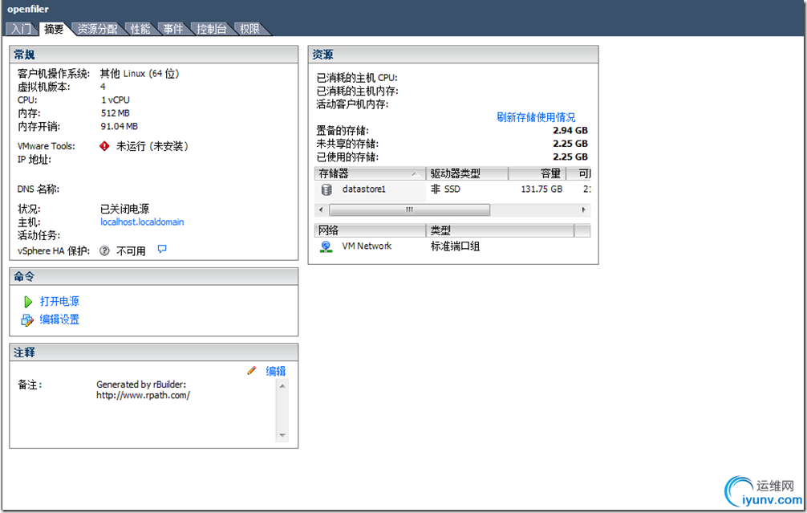Click the 类型 network column header
Image resolution: width=807 pixels, height=513 pixels.
500,230
